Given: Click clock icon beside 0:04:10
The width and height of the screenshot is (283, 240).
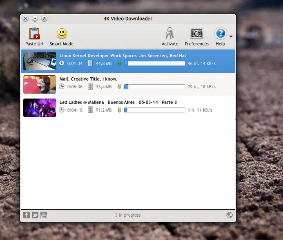Looking at the screenshot, I should click(x=62, y=110).
